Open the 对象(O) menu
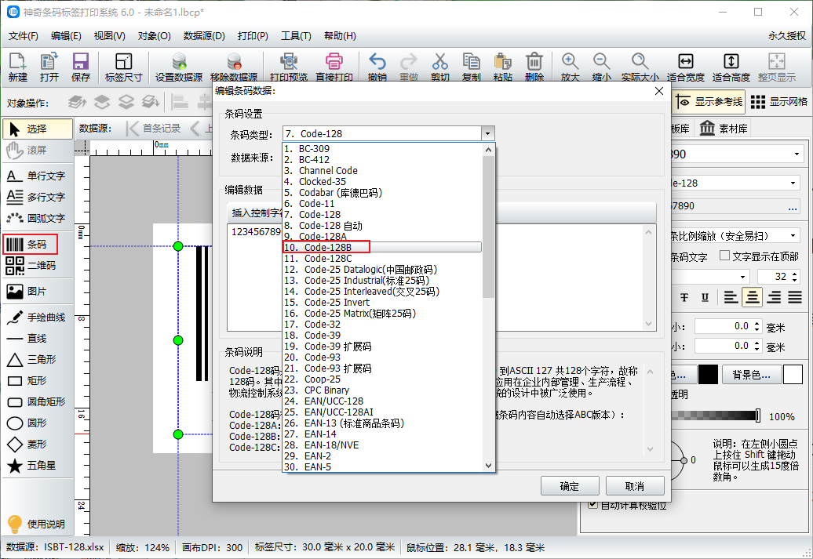 click(x=154, y=36)
